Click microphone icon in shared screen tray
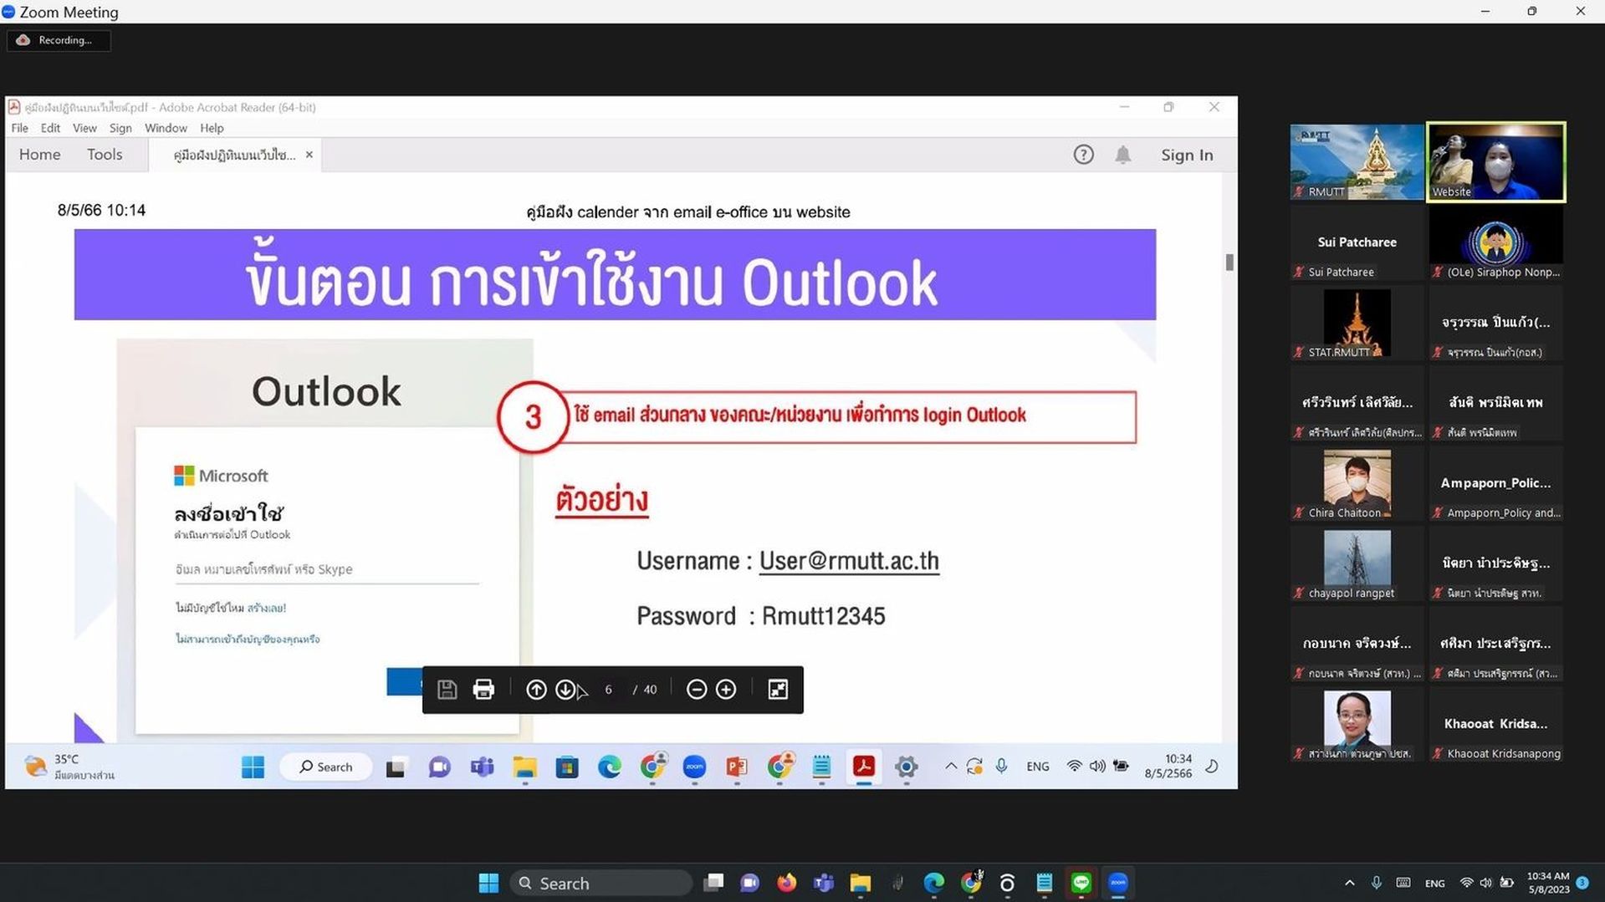Viewport: 1605px width, 902px height. point(1001,766)
